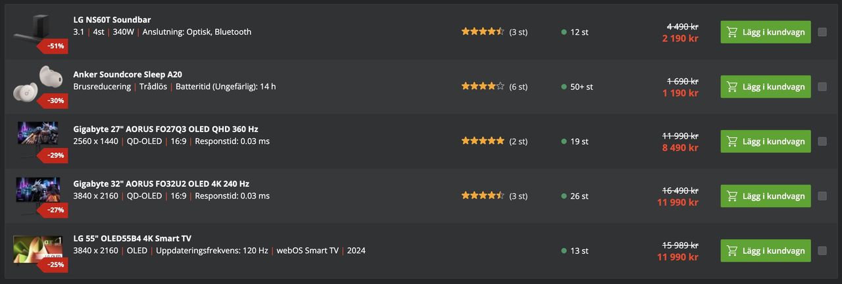Image resolution: width=842 pixels, height=284 pixels.
Task: Enable the checkbox for LG 55" OLED55B4 TV
Action: [822, 250]
